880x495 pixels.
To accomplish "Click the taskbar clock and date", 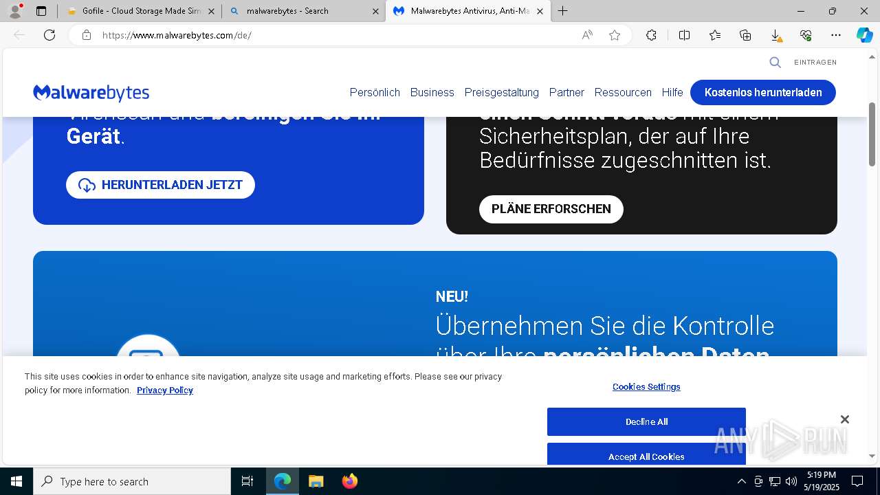I will (x=822, y=481).
